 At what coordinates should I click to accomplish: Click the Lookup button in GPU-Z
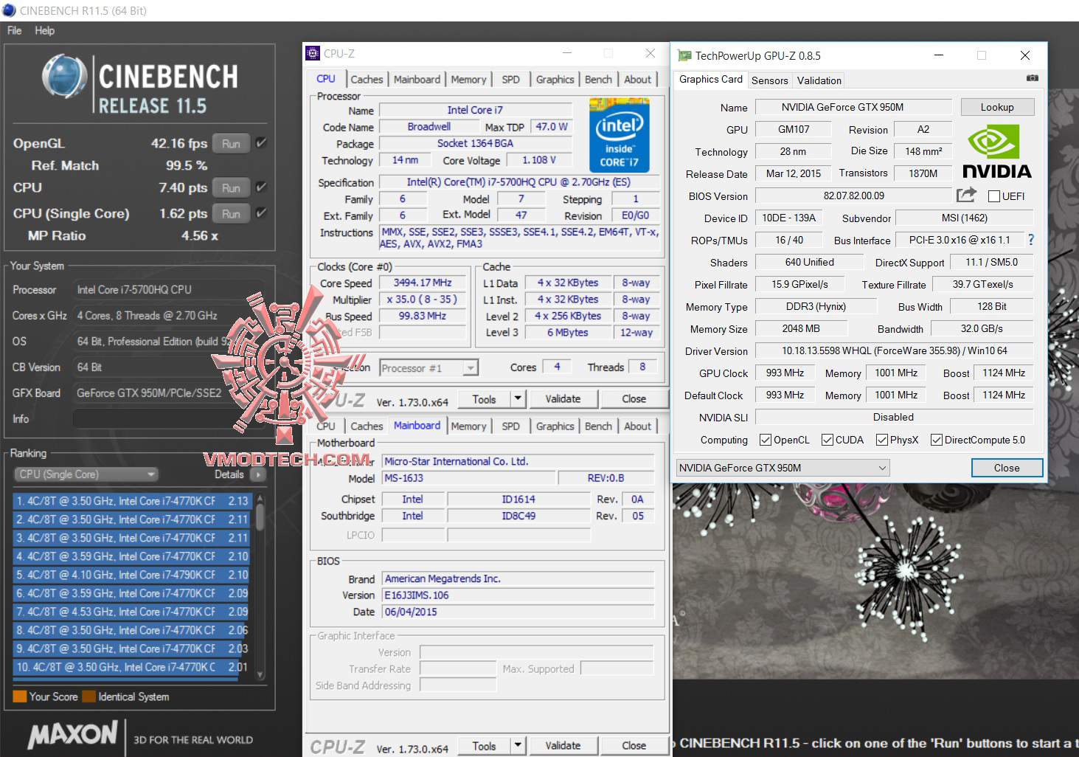click(997, 107)
